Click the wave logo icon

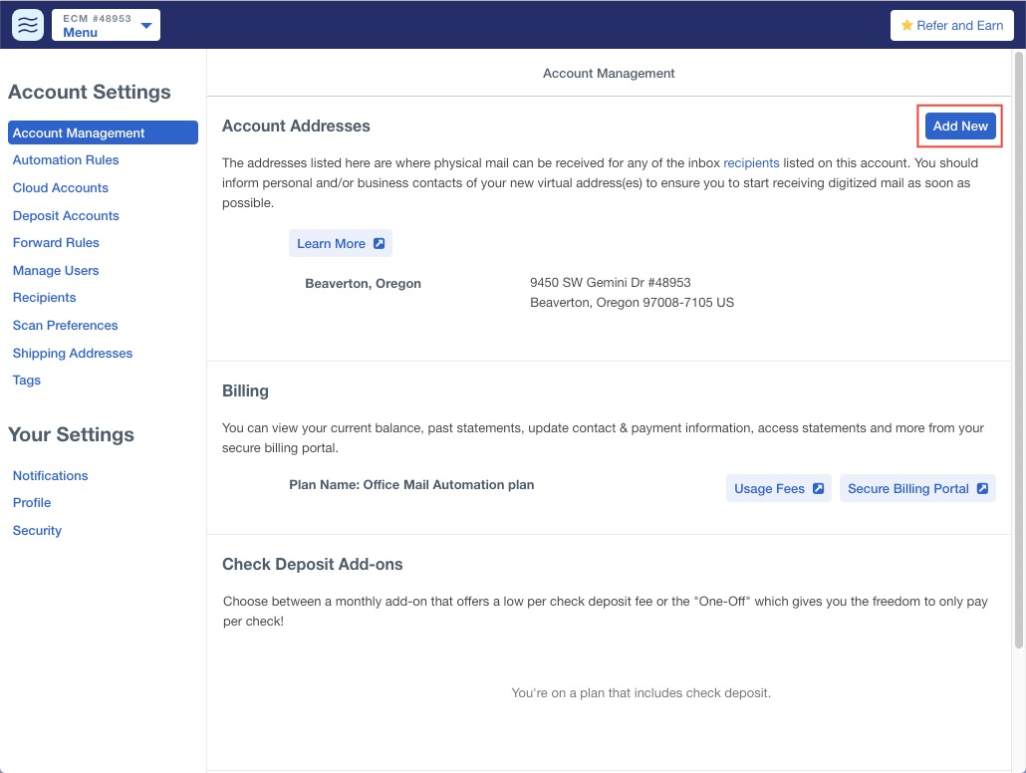[28, 25]
